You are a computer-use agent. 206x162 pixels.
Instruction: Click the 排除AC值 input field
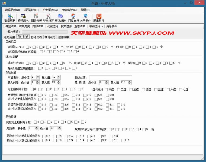pyautogui.click(x=110, y=77)
